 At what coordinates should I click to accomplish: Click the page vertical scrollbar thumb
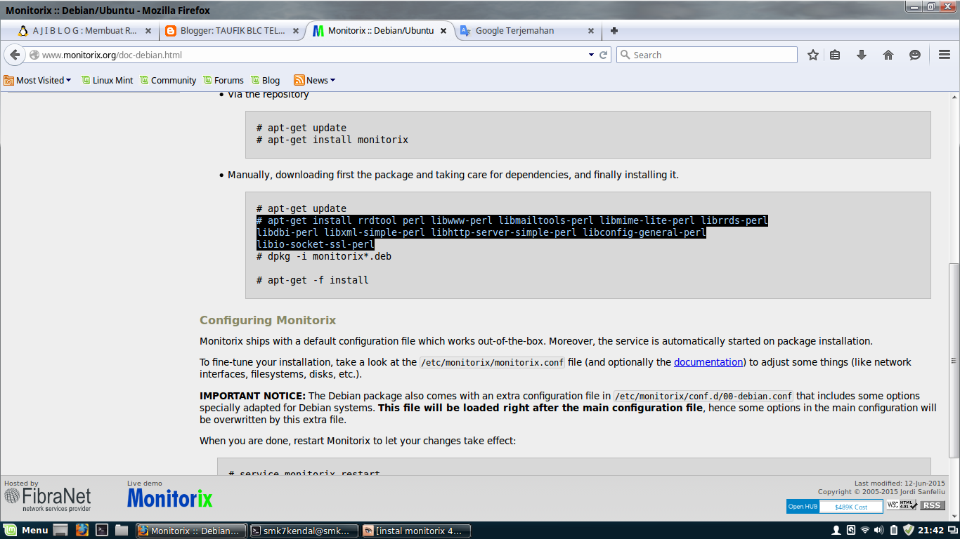(x=954, y=361)
